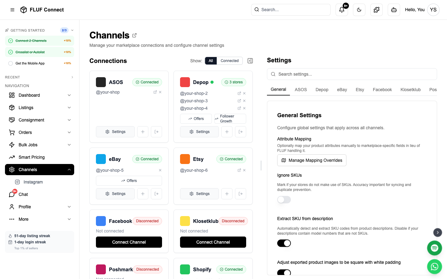Open eBay Offers button

coord(129,181)
